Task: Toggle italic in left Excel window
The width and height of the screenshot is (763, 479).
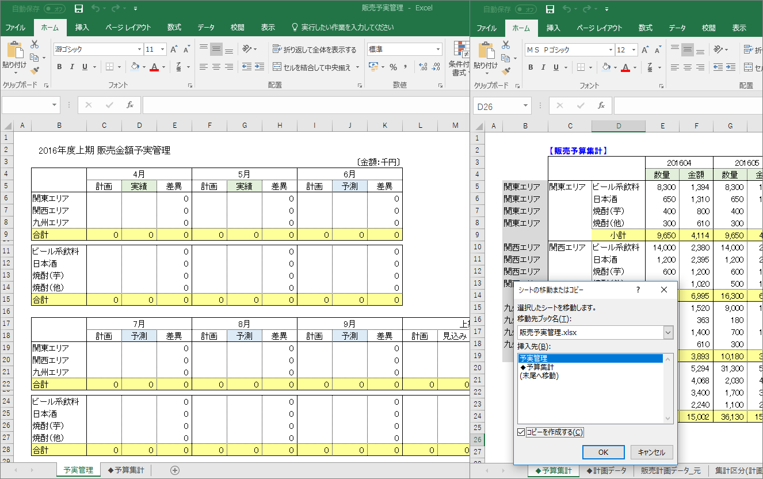Action: (x=73, y=67)
